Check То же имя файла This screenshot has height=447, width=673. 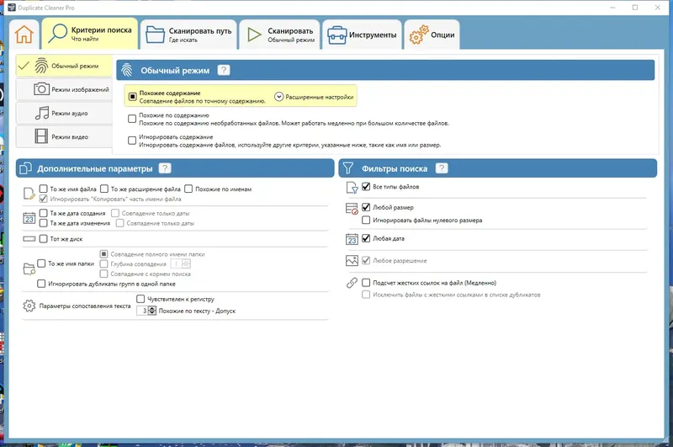coord(44,189)
